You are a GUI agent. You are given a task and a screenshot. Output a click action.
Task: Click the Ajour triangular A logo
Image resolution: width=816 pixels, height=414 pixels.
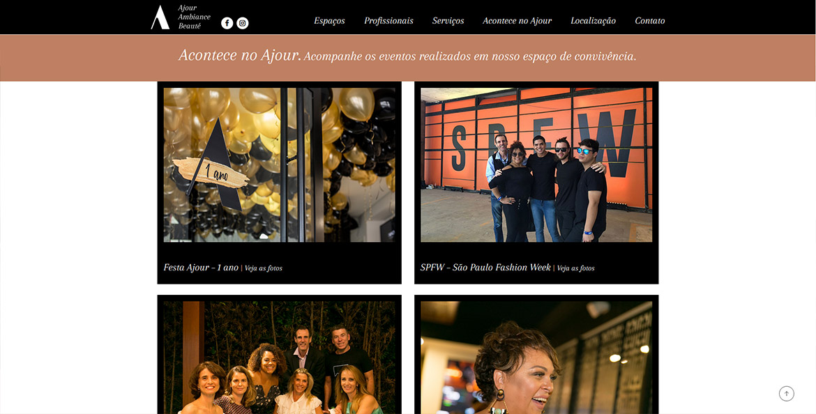tap(160, 17)
